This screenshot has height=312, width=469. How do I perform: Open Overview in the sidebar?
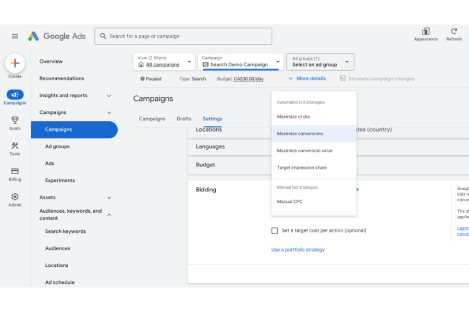click(51, 61)
